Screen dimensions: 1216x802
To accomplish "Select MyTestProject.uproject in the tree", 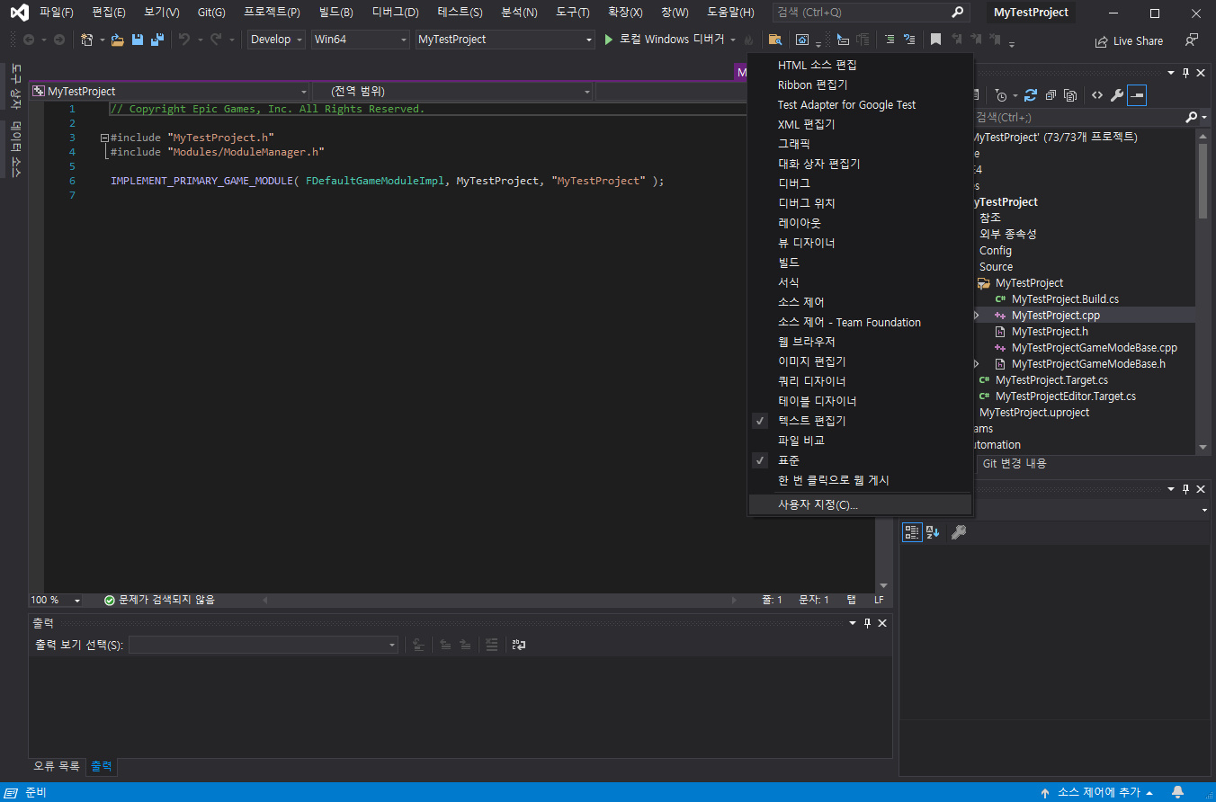I will tap(1033, 413).
